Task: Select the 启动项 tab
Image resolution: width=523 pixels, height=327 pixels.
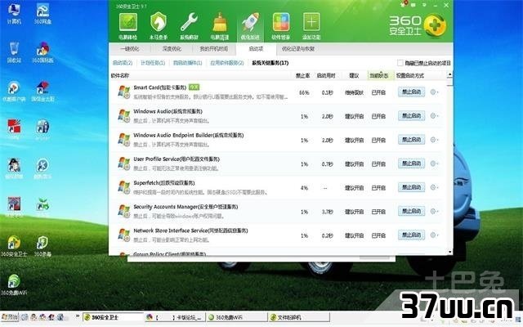Action: tap(256, 49)
